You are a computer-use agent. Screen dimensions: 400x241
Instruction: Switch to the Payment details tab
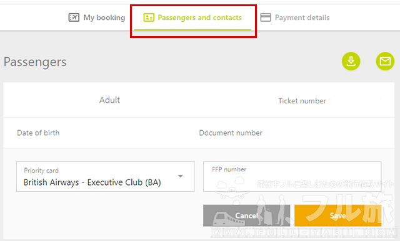[295, 17]
